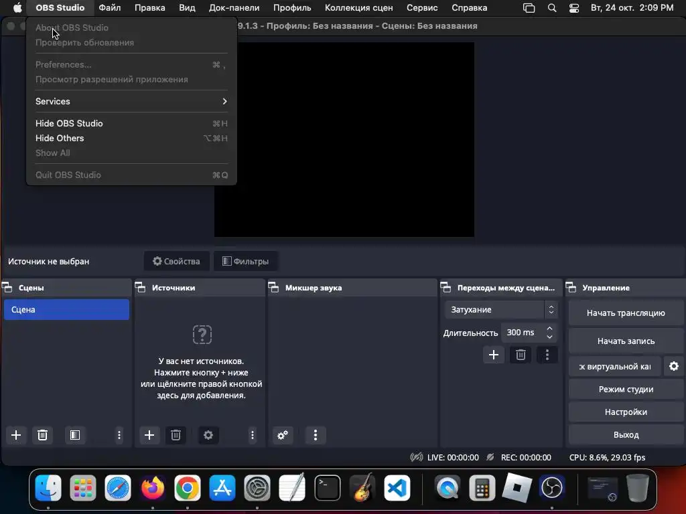This screenshot has width=686, height=514.
Task: Open source properties gear in Sources panel
Action: tap(208, 435)
